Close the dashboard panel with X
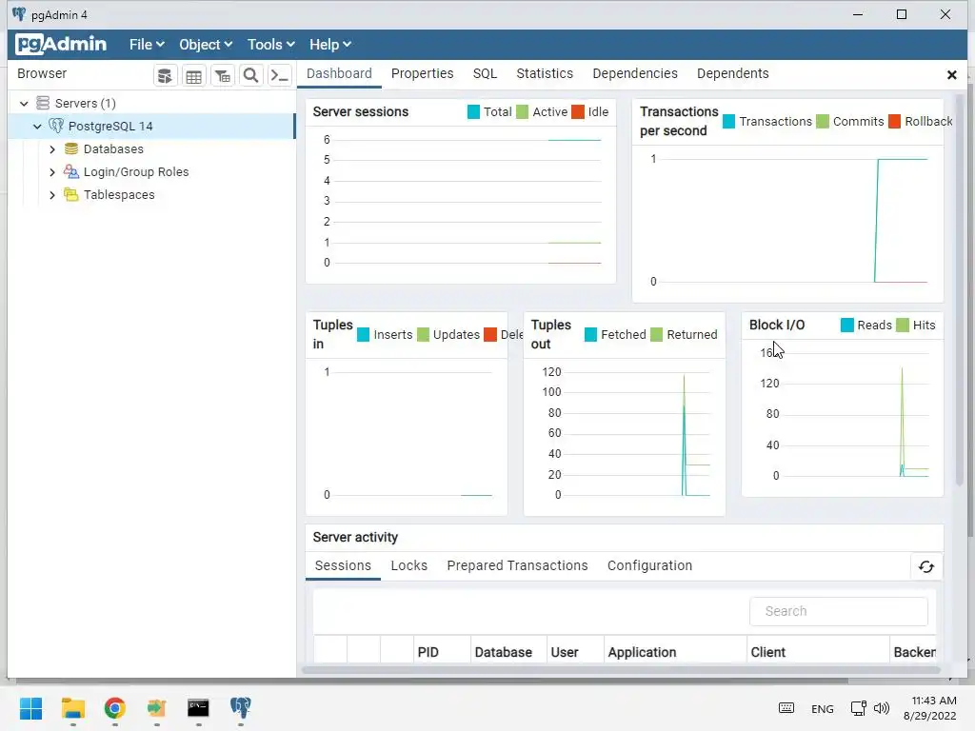Viewport: 975px width, 731px height. point(951,75)
